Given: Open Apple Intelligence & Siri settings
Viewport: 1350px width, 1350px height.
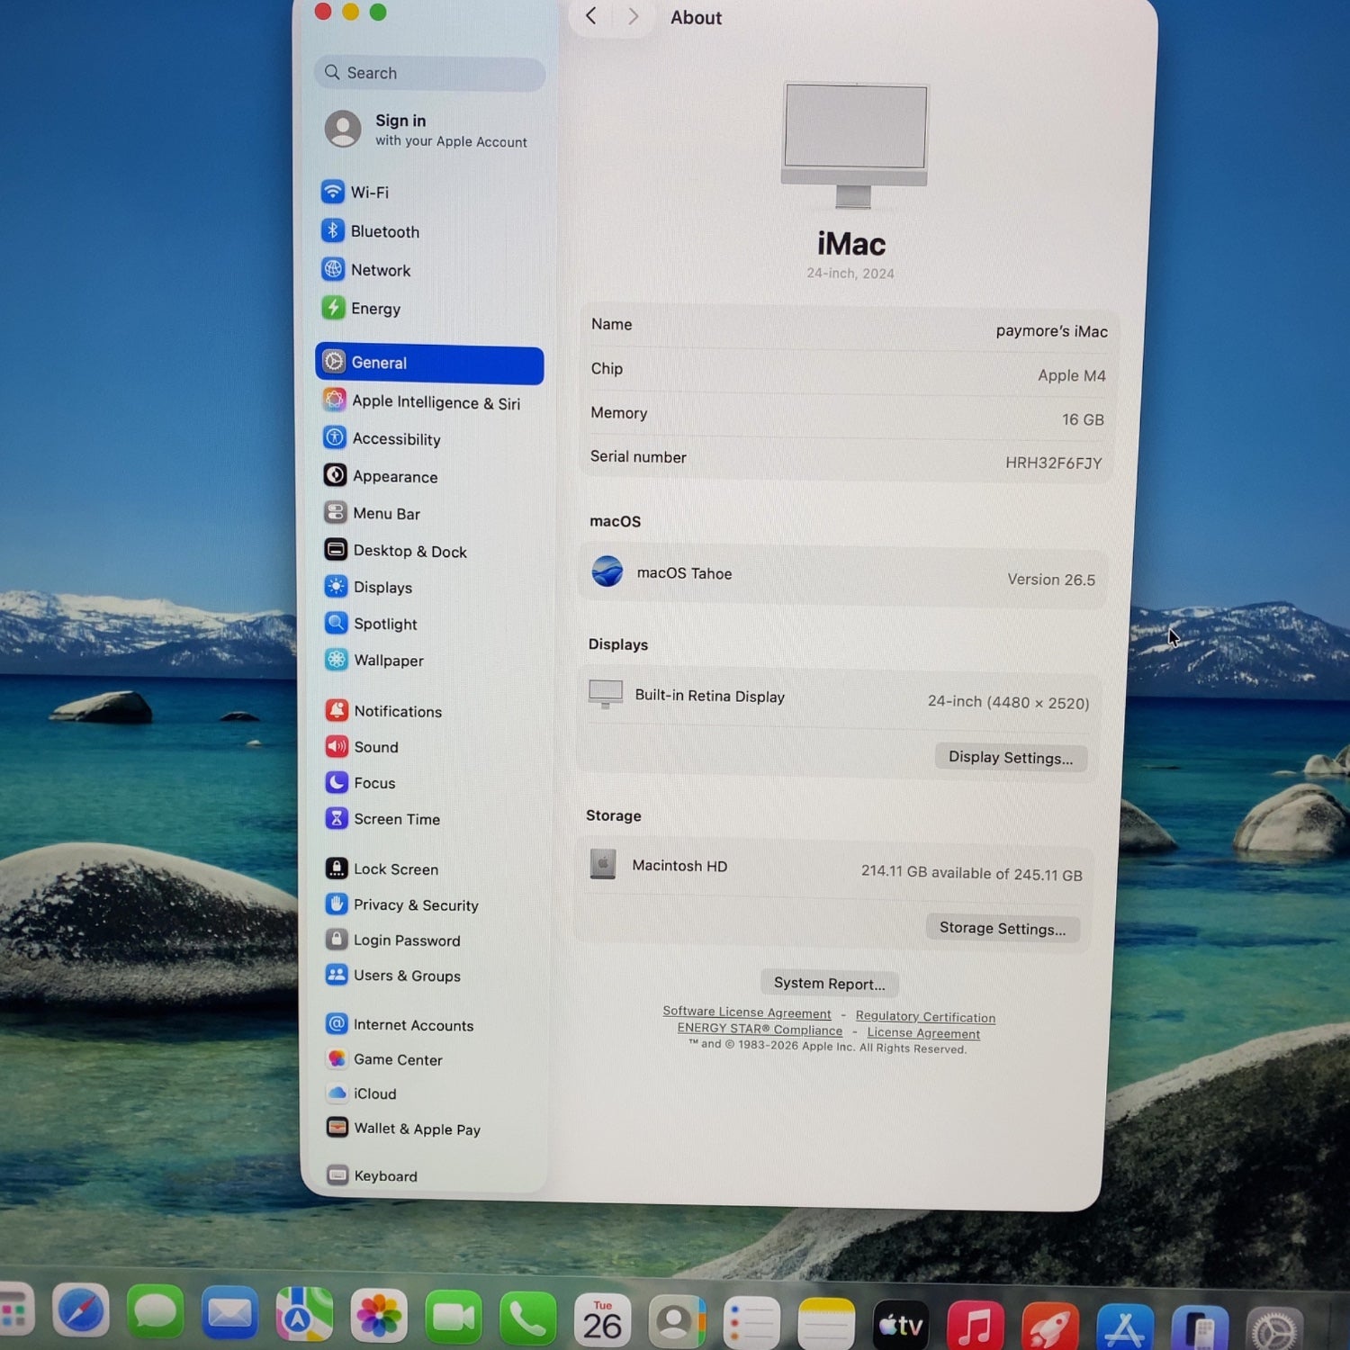Looking at the screenshot, I should click(422, 401).
